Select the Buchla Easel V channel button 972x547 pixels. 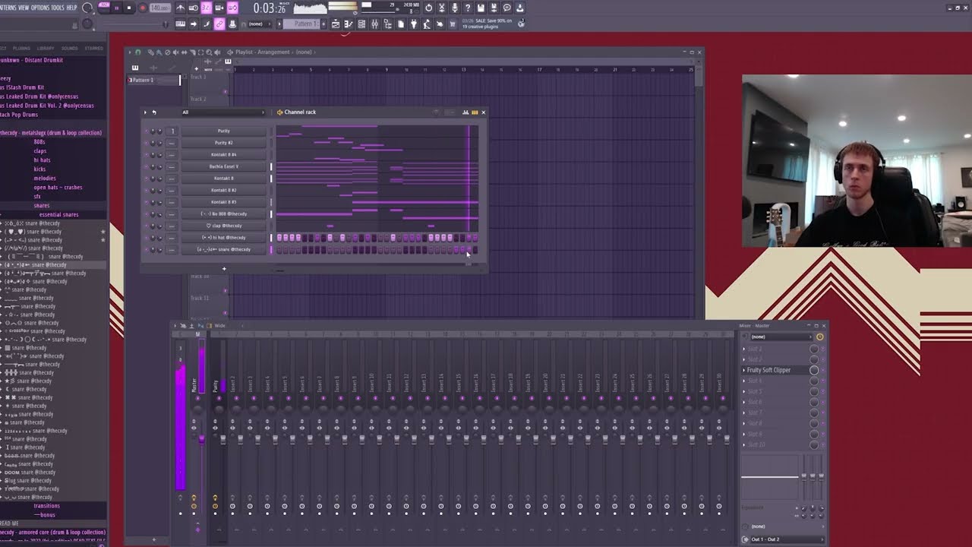[223, 166]
